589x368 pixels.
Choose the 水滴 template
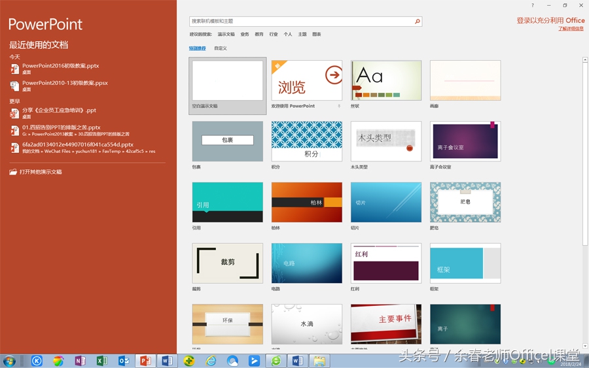tap(307, 324)
